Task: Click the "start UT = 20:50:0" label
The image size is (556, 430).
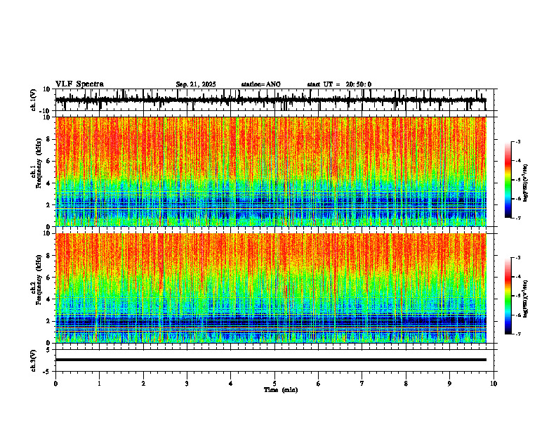Action: (x=339, y=84)
